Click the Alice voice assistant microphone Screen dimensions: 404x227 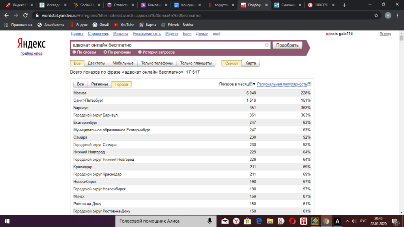coord(209,221)
